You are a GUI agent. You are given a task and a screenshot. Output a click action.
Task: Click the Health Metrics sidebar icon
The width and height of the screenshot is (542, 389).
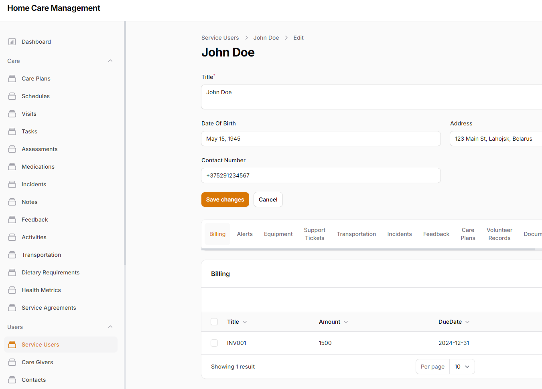12,290
